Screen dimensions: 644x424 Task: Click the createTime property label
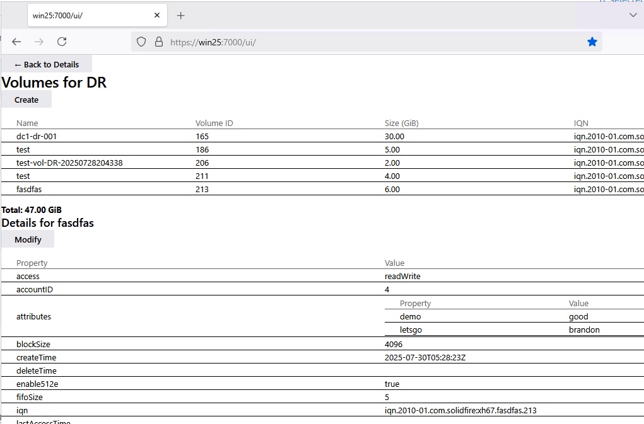36,357
